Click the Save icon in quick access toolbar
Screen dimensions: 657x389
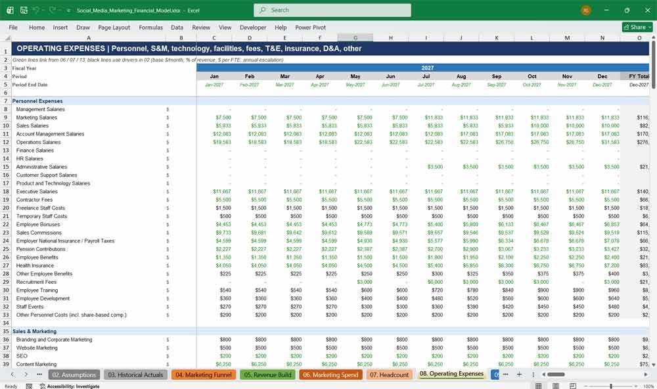pyautogui.click(x=24, y=10)
